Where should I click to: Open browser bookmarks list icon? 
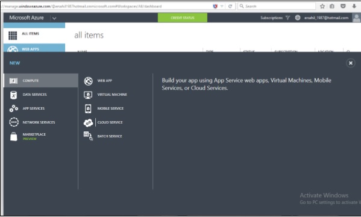click(x=332, y=6)
